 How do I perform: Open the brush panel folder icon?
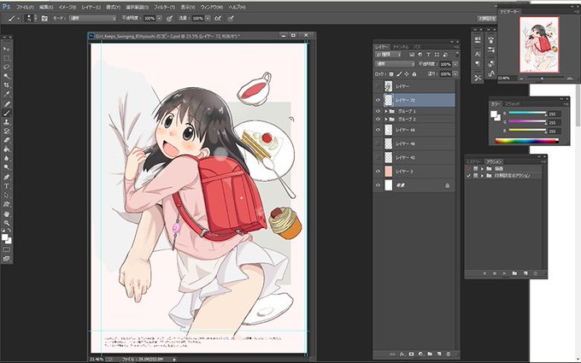(x=44, y=18)
